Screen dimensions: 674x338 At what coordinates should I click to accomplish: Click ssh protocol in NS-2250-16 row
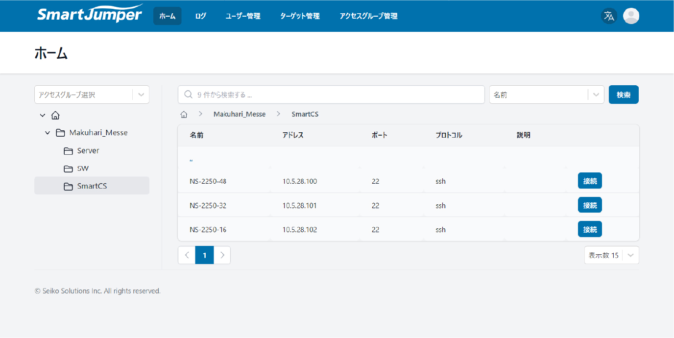(441, 230)
